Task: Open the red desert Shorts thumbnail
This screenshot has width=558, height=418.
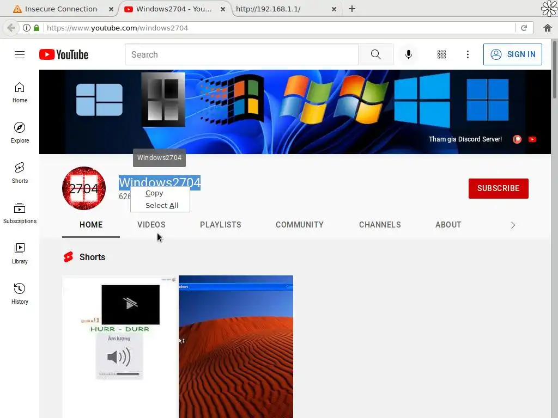Action: click(x=236, y=347)
